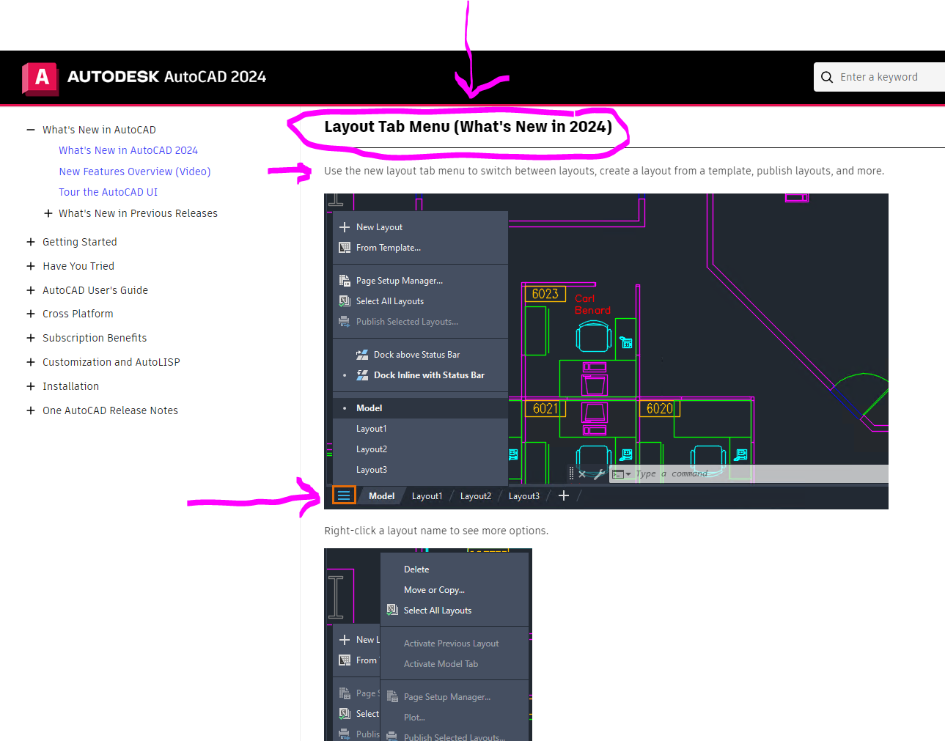The image size is (945, 741).
Task: Choose Activate Model Tab menu entry
Action: [455, 664]
